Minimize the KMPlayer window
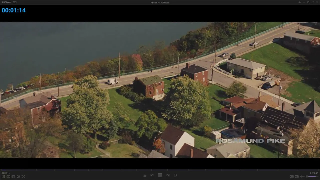This screenshot has height=180, width=320. [304, 2]
